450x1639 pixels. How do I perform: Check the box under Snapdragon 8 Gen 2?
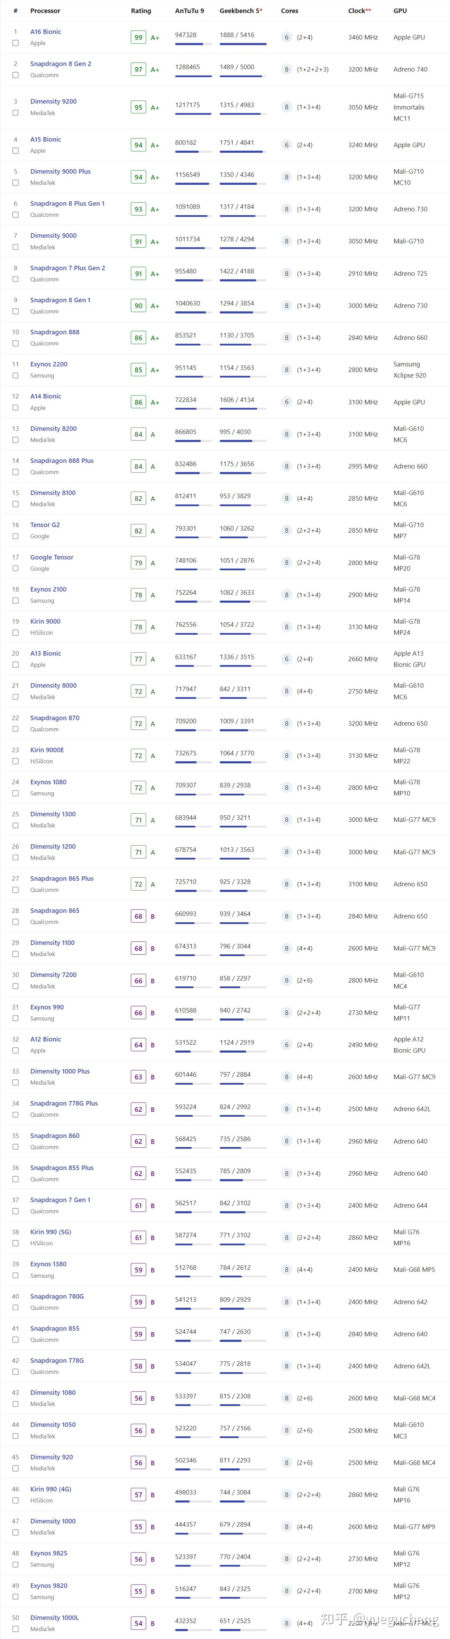(x=15, y=75)
